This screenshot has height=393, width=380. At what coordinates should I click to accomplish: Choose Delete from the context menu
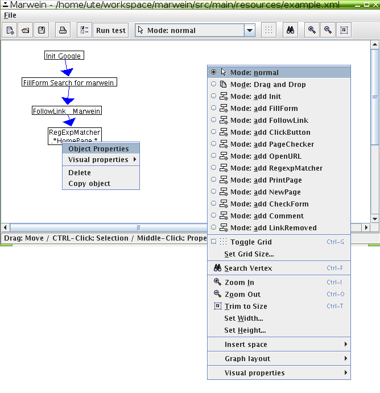(x=101, y=173)
